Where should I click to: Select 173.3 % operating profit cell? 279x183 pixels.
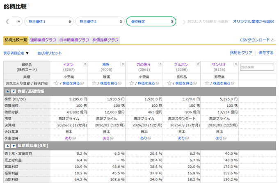coord(220,167)
